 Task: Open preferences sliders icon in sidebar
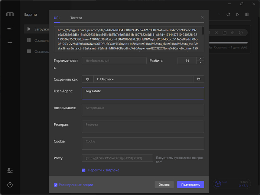[10, 170]
